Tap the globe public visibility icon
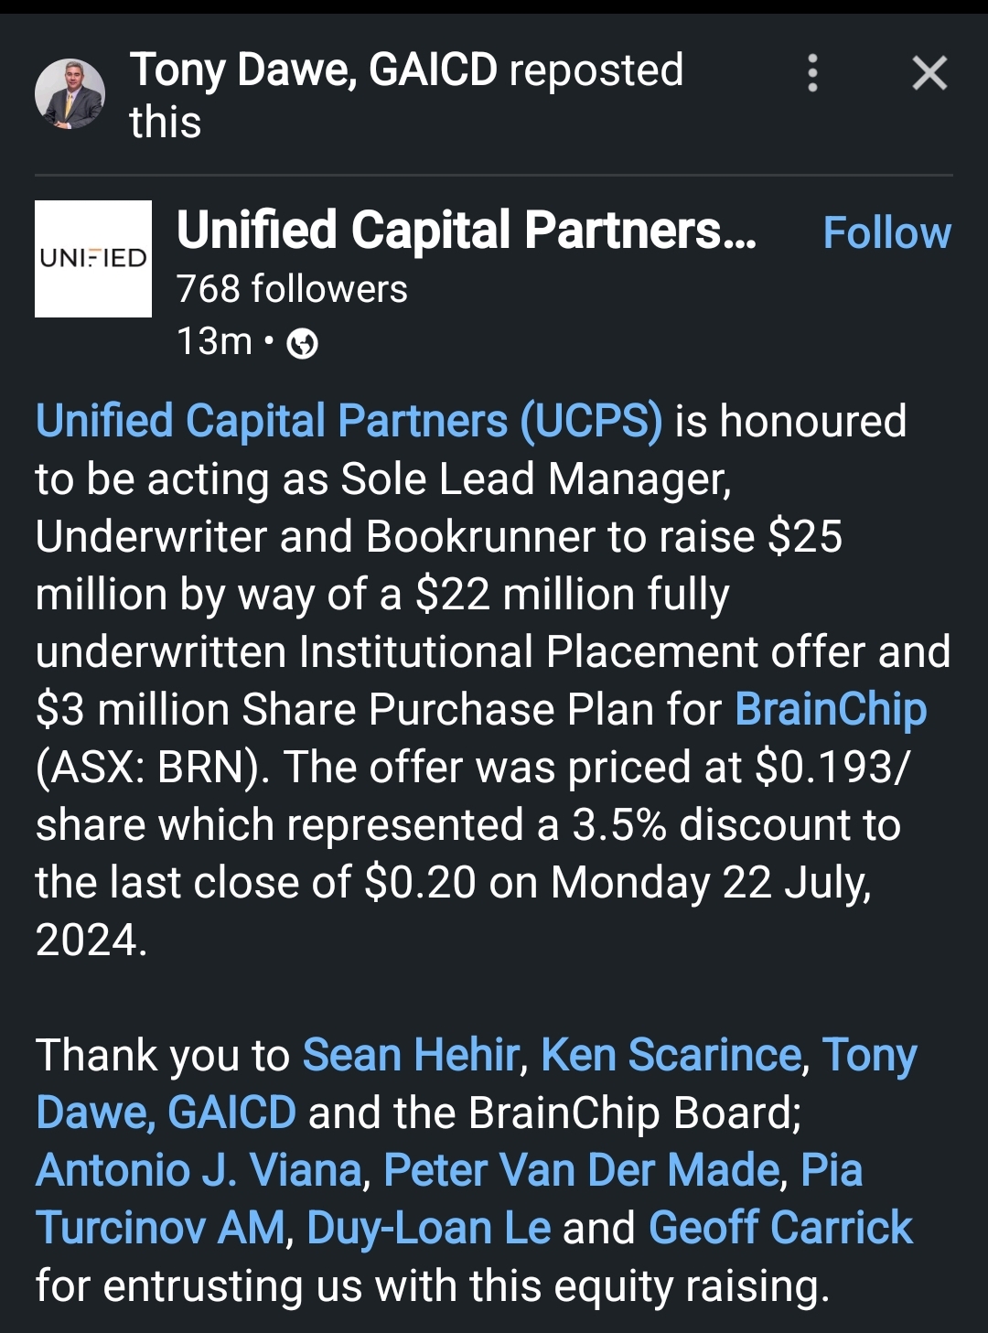The height and width of the screenshot is (1333, 988). click(302, 344)
